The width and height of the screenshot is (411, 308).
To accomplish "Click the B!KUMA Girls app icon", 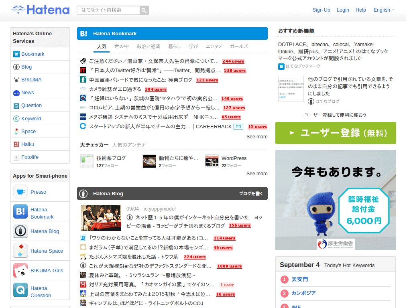I will point(20,271).
